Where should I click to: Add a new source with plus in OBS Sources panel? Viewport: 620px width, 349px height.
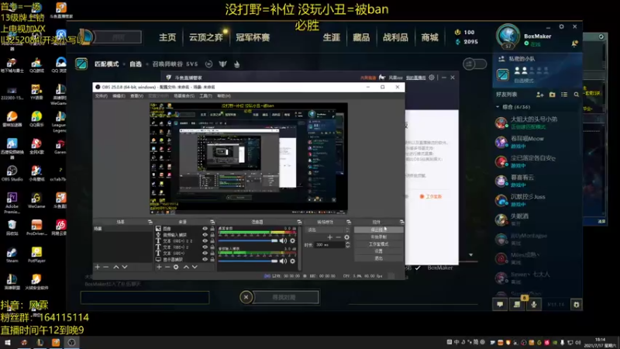point(159,267)
